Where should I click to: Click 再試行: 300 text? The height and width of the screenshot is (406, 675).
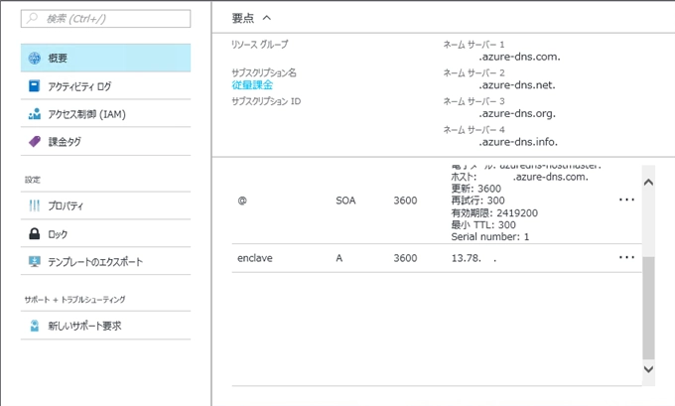(x=477, y=201)
